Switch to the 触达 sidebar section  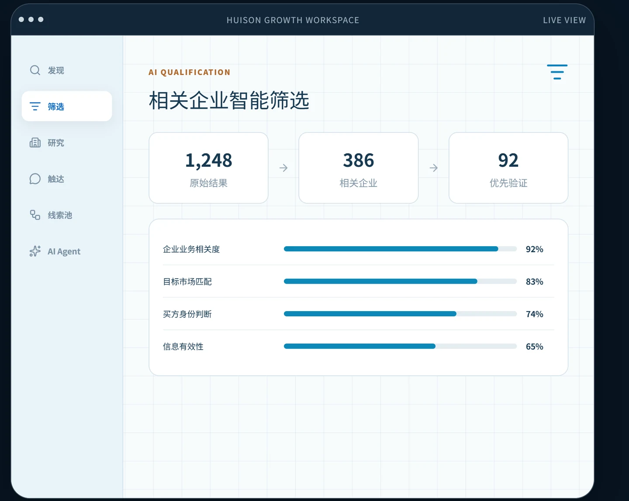pyautogui.click(x=67, y=179)
